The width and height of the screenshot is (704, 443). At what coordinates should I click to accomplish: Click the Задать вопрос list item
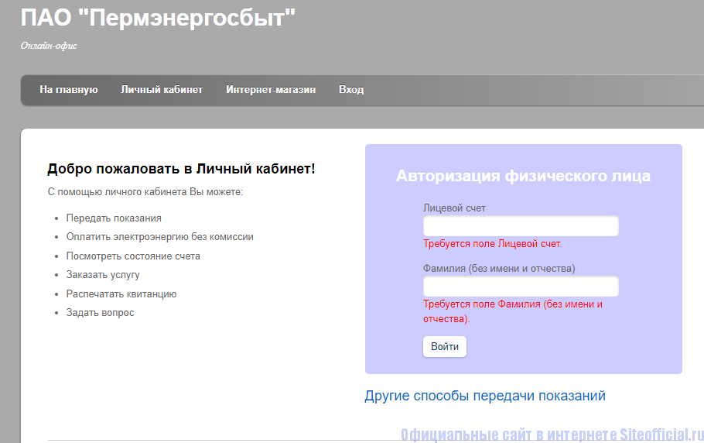click(x=100, y=313)
